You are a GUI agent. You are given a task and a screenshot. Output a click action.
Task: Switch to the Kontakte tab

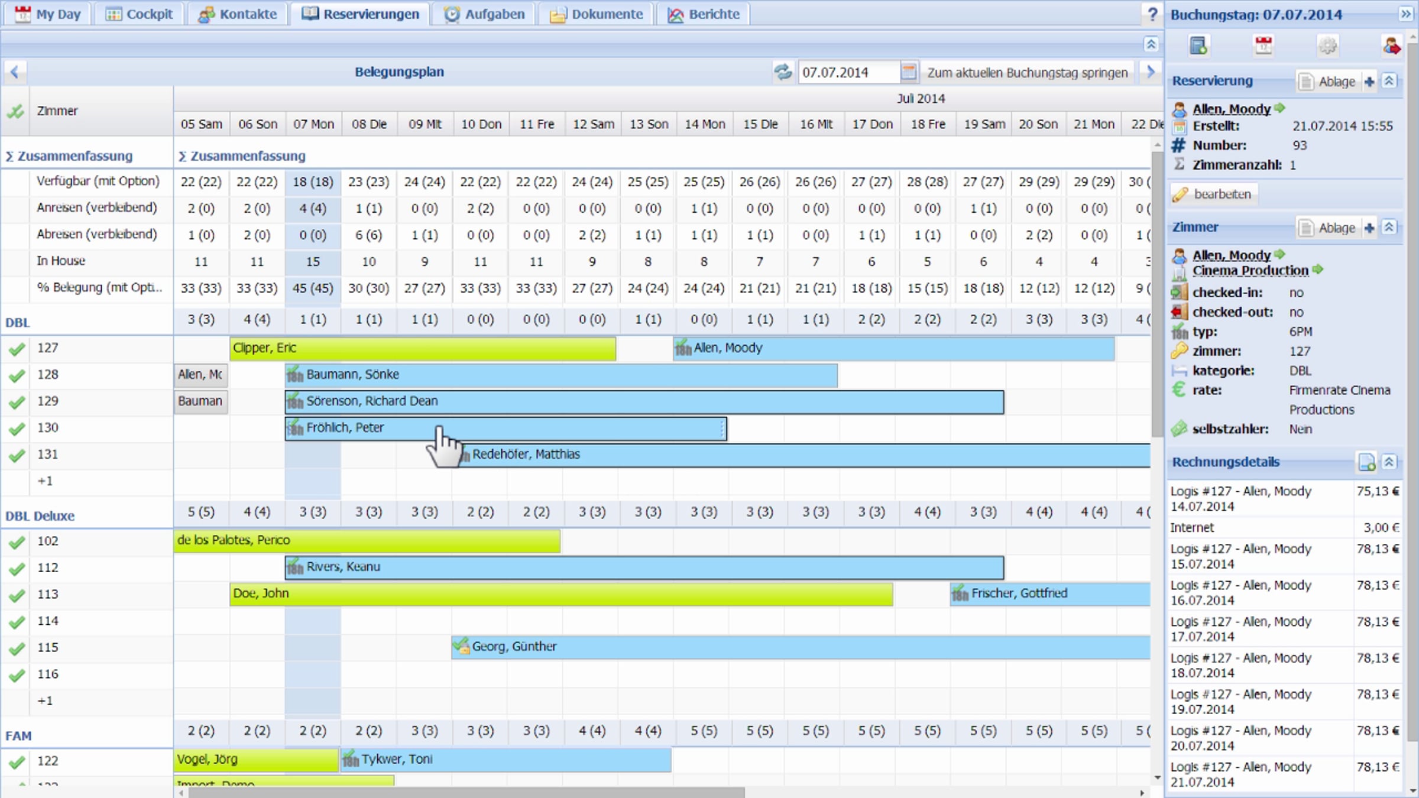pyautogui.click(x=238, y=14)
